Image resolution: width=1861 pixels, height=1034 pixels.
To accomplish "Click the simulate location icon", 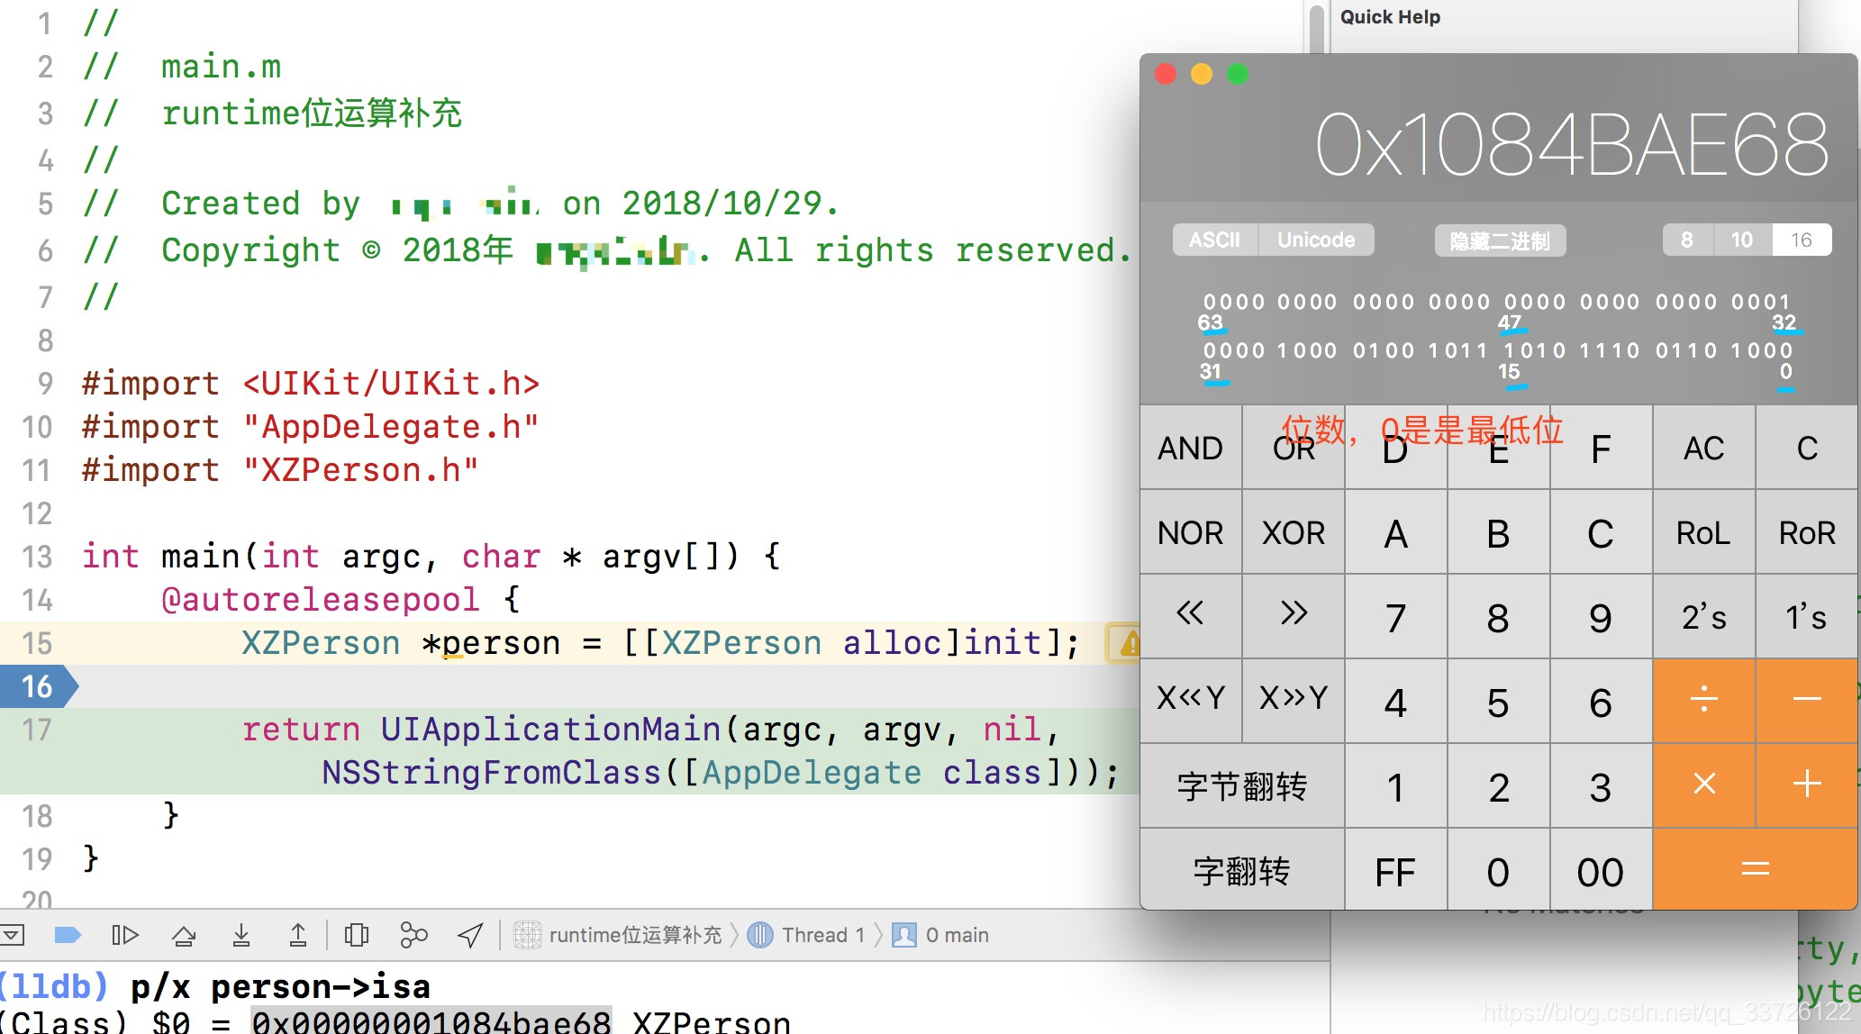I will tap(470, 935).
